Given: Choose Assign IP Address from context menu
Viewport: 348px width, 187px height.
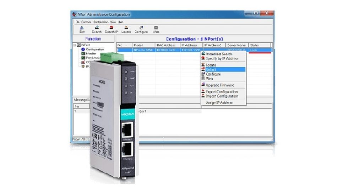Looking at the screenshot, I should tap(219, 103).
